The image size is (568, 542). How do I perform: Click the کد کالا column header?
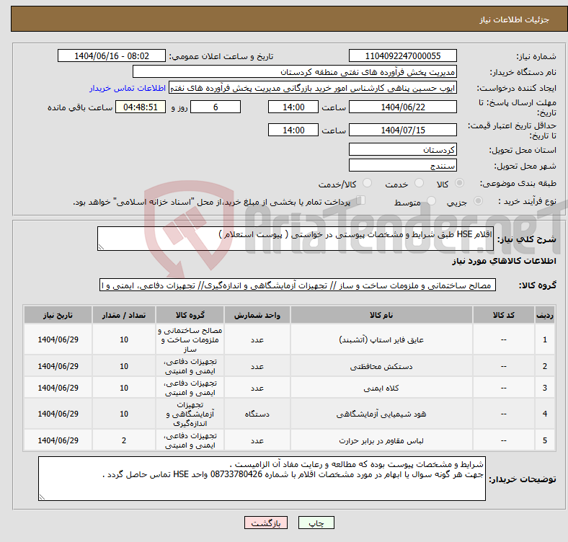(504, 315)
